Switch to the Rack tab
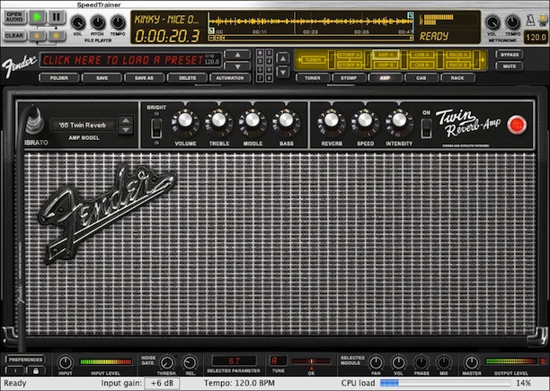 click(x=457, y=78)
